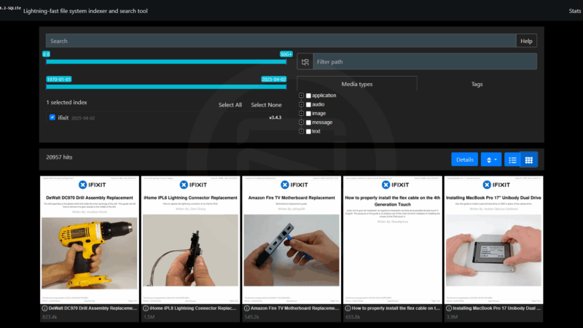Image resolution: width=583 pixels, height=328 pixels.
Task: Switch to grid view layout
Action: click(x=529, y=160)
